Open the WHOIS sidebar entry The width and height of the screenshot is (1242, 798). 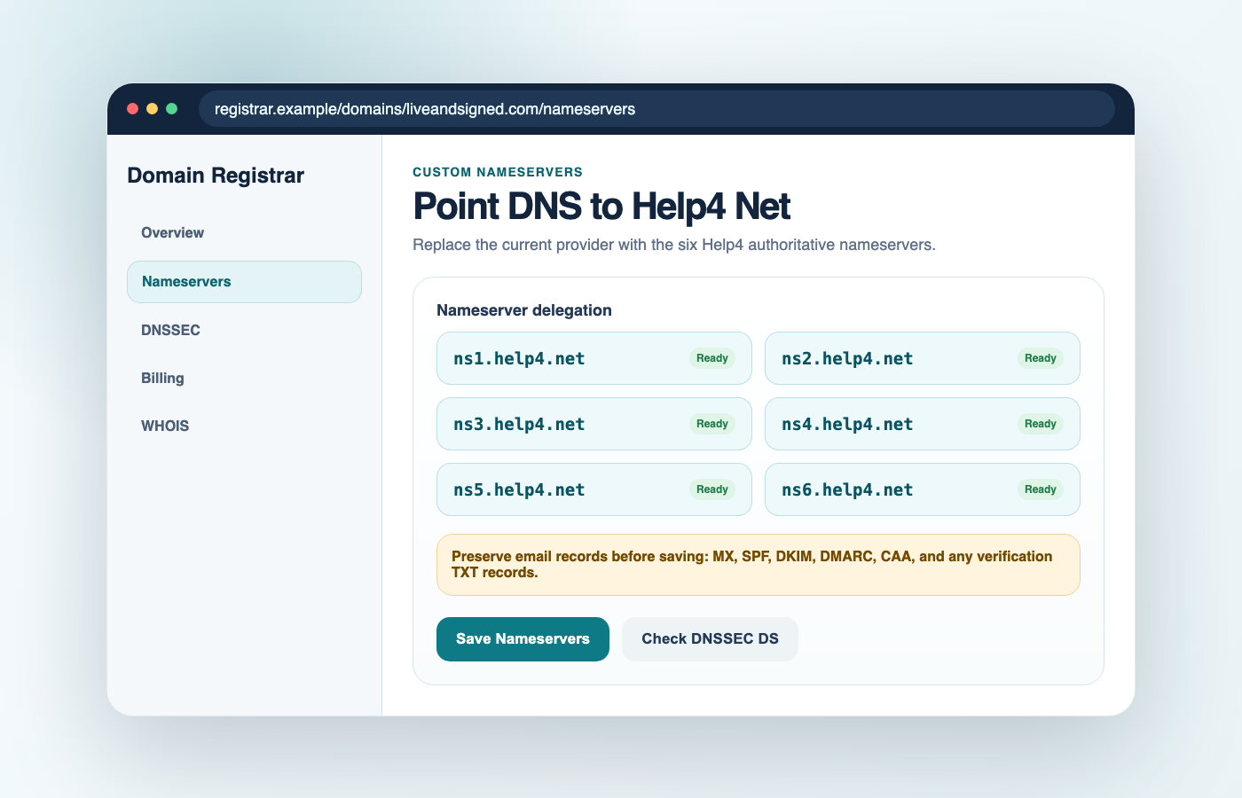244,426
